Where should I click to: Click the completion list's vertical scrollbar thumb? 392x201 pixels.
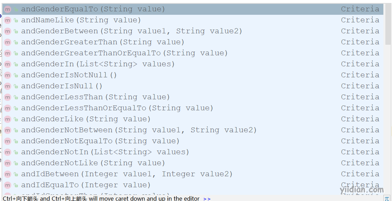coord(388,24)
